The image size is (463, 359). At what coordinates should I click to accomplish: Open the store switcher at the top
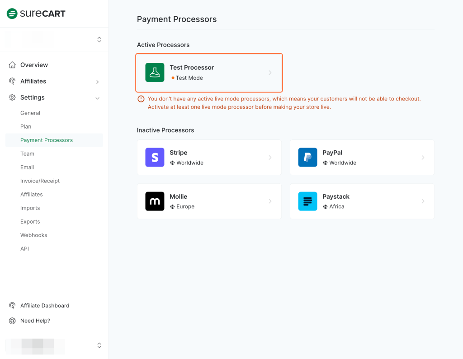tap(99, 39)
